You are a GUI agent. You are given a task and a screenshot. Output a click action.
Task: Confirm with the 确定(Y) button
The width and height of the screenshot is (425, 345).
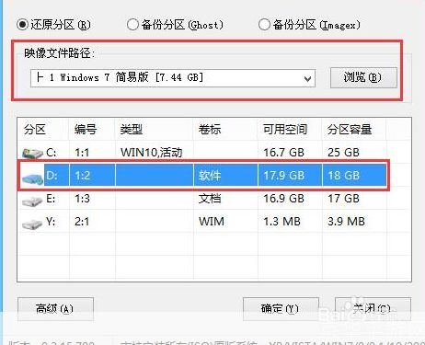point(281,309)
